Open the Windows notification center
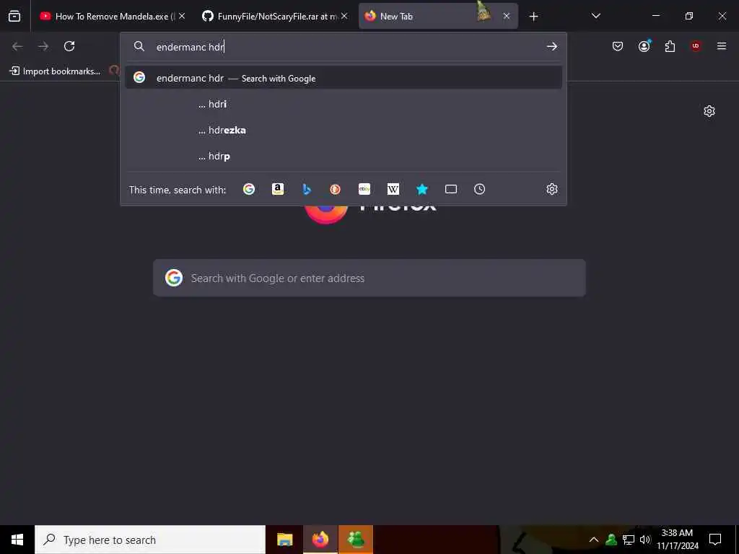Viewport: 739px width, 554px height. pos(715,540)
